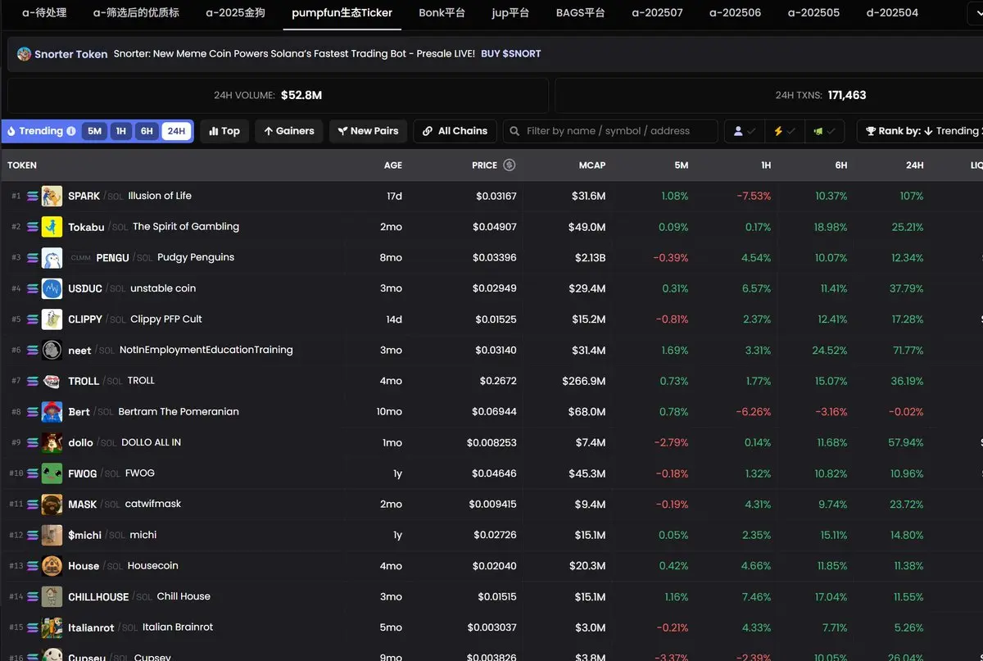
Task: Click the 24H TXNS 171,463 panel
Action: click(768, 96)
